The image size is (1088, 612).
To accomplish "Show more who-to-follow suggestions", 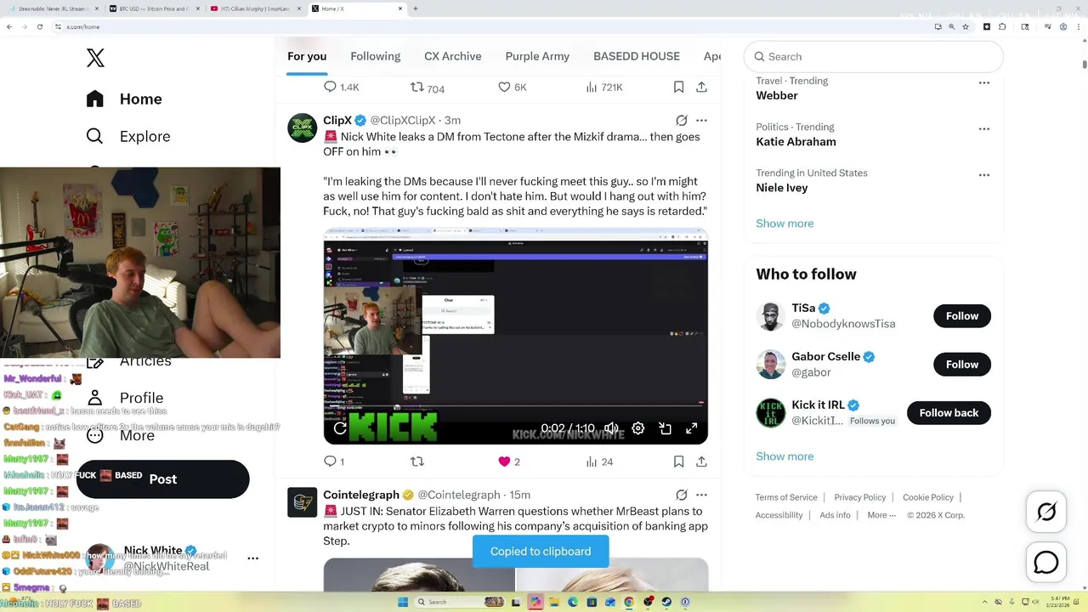I will [785, 456].
